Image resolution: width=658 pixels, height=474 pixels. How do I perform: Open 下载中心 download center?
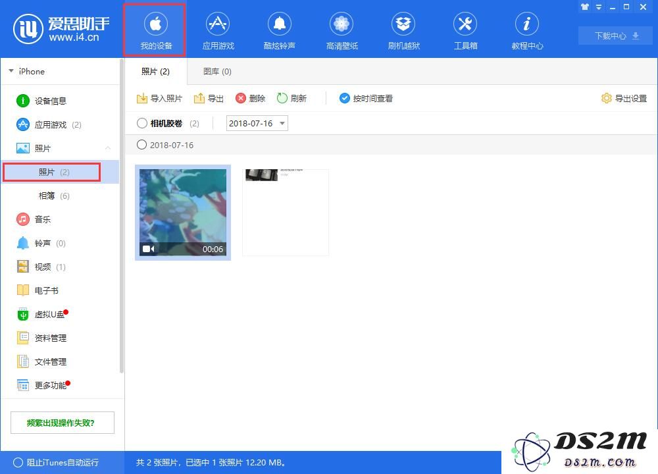pyautogui.click(x=616, y=36)
